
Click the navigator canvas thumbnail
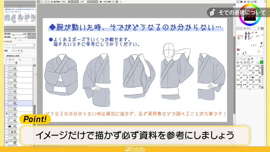[x=20, y=17]
